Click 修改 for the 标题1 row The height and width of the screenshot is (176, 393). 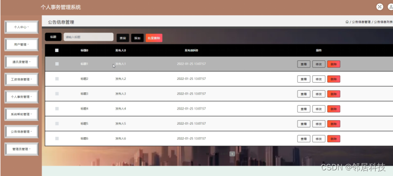(319, 64)
